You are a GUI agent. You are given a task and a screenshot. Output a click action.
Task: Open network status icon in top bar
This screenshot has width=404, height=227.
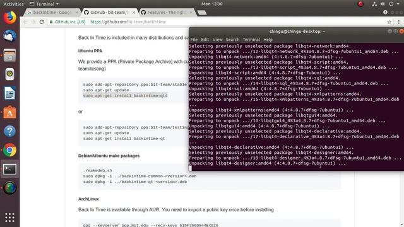[x=374, y=4]
